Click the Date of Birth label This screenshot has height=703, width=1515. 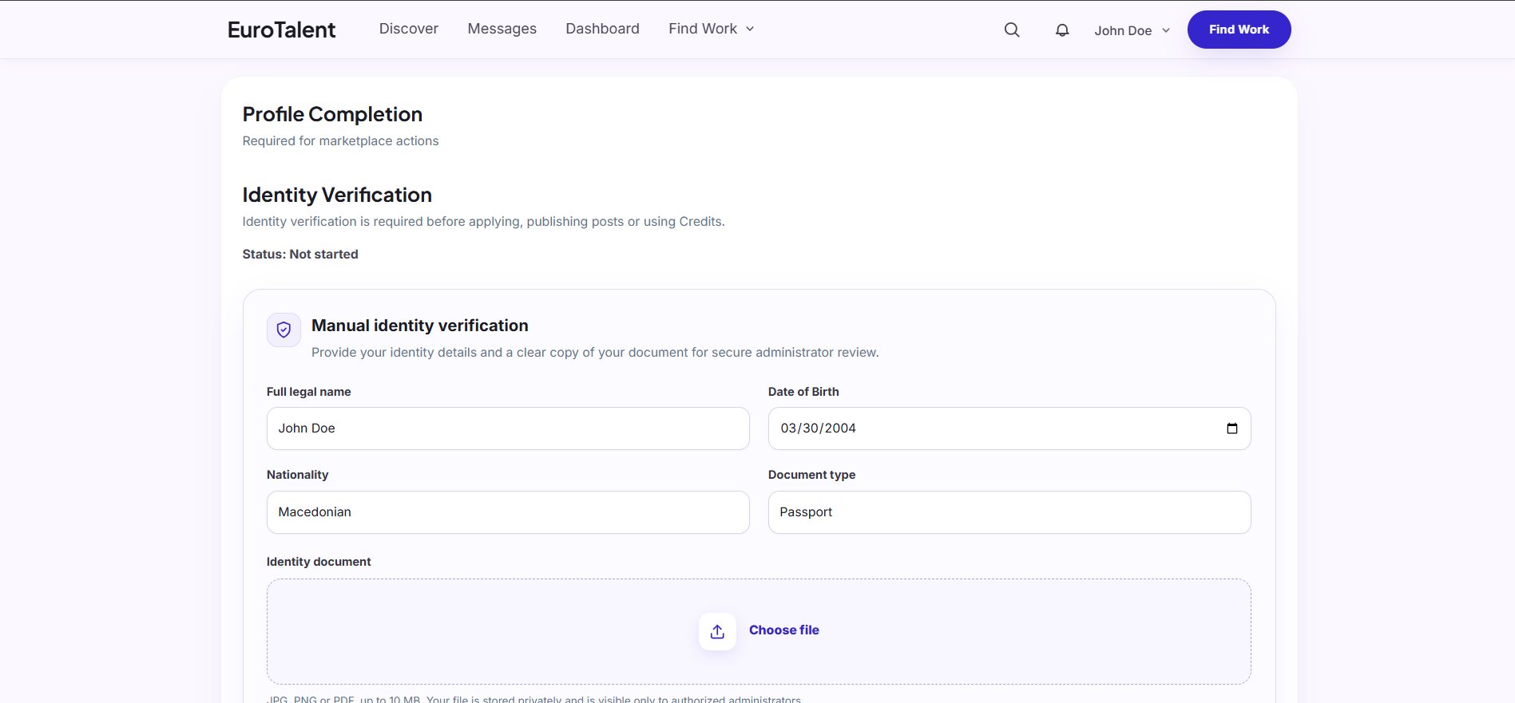pos(803,392)
